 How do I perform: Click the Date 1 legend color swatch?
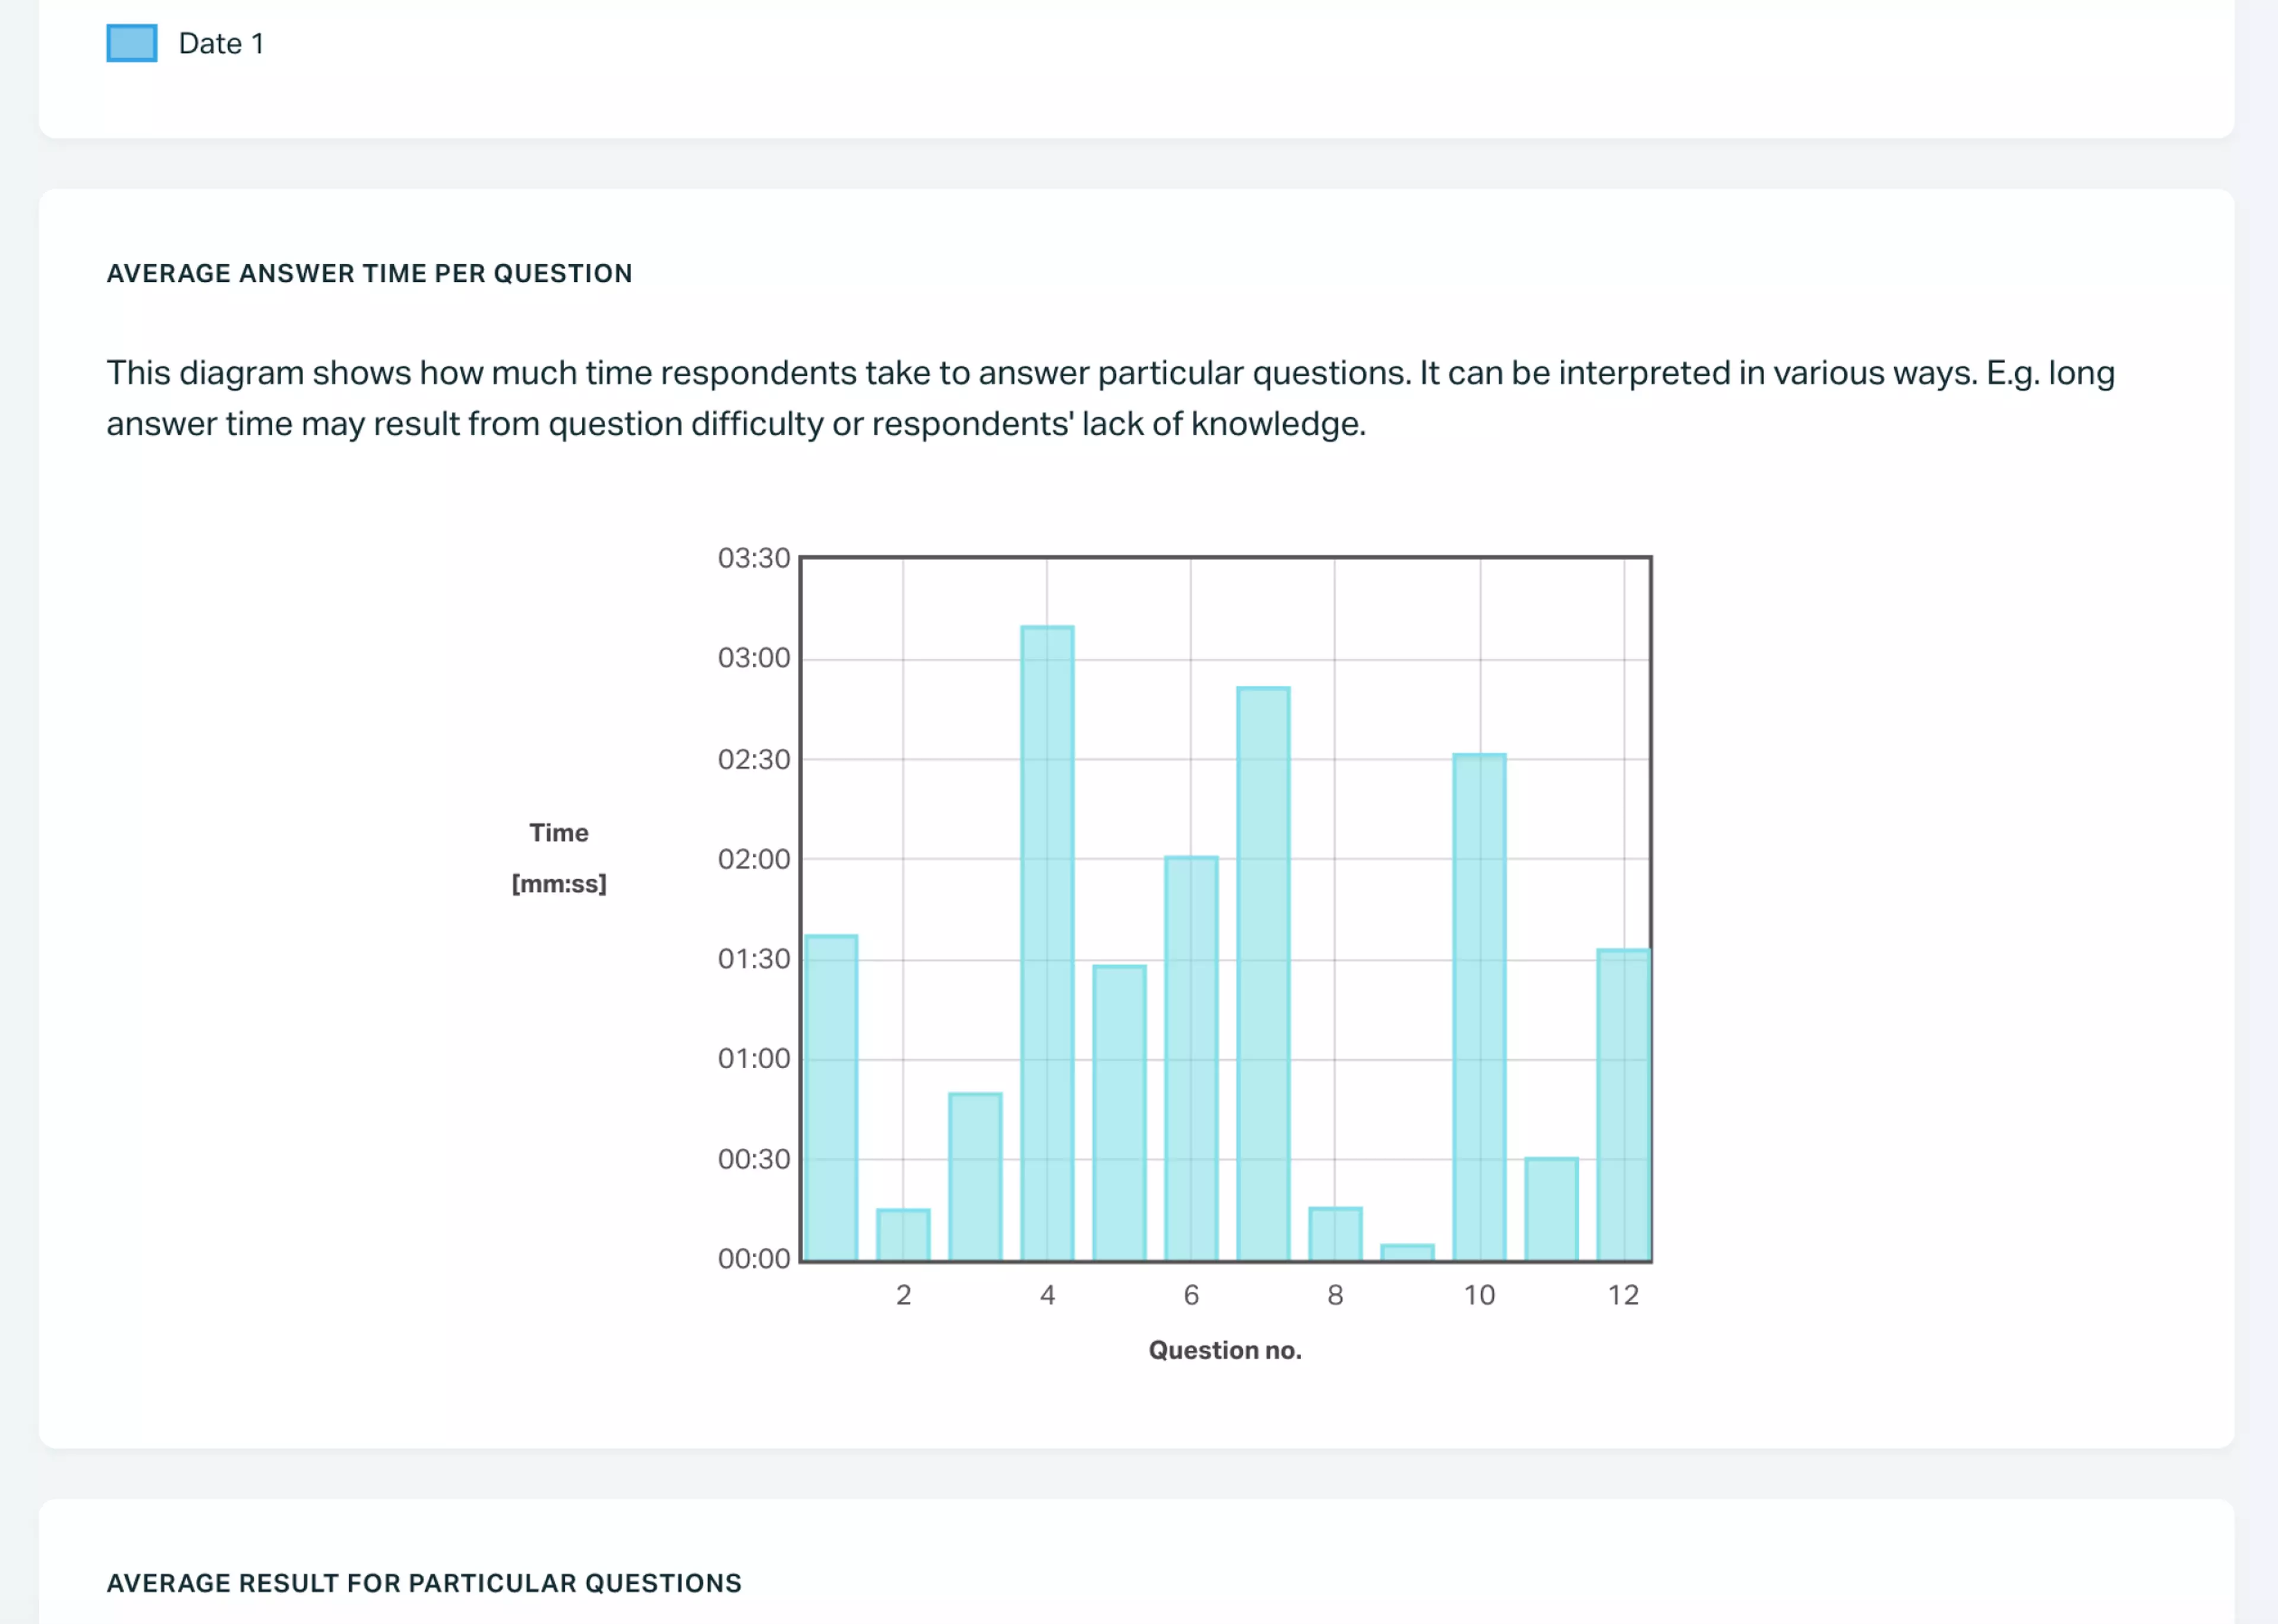point(131,43)
